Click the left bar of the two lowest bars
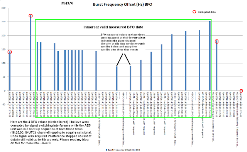This screenshot has height=152, width=247. [117, 79]
